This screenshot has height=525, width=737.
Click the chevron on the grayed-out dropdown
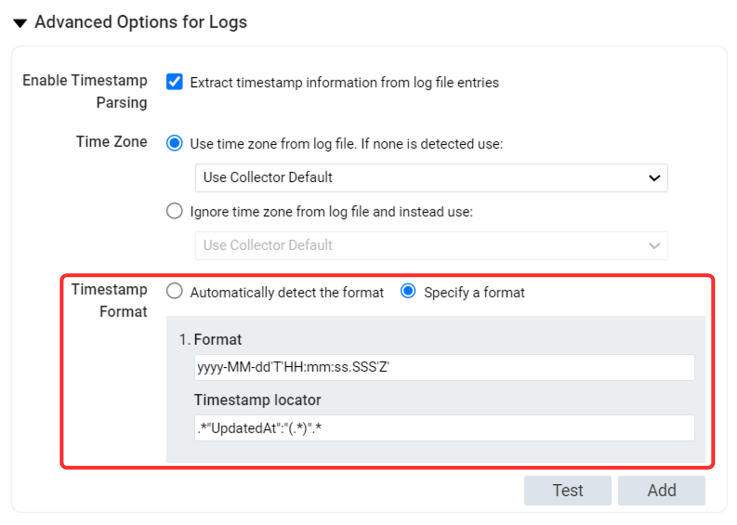click(654, 246)
